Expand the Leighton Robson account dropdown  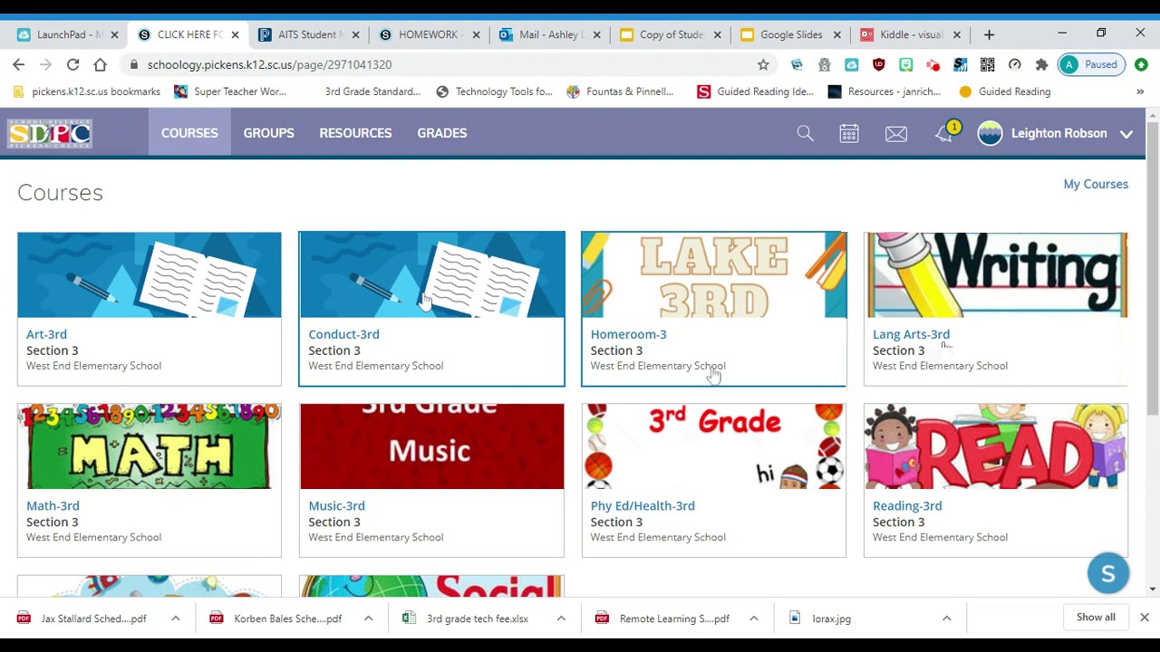point(1126,134)
